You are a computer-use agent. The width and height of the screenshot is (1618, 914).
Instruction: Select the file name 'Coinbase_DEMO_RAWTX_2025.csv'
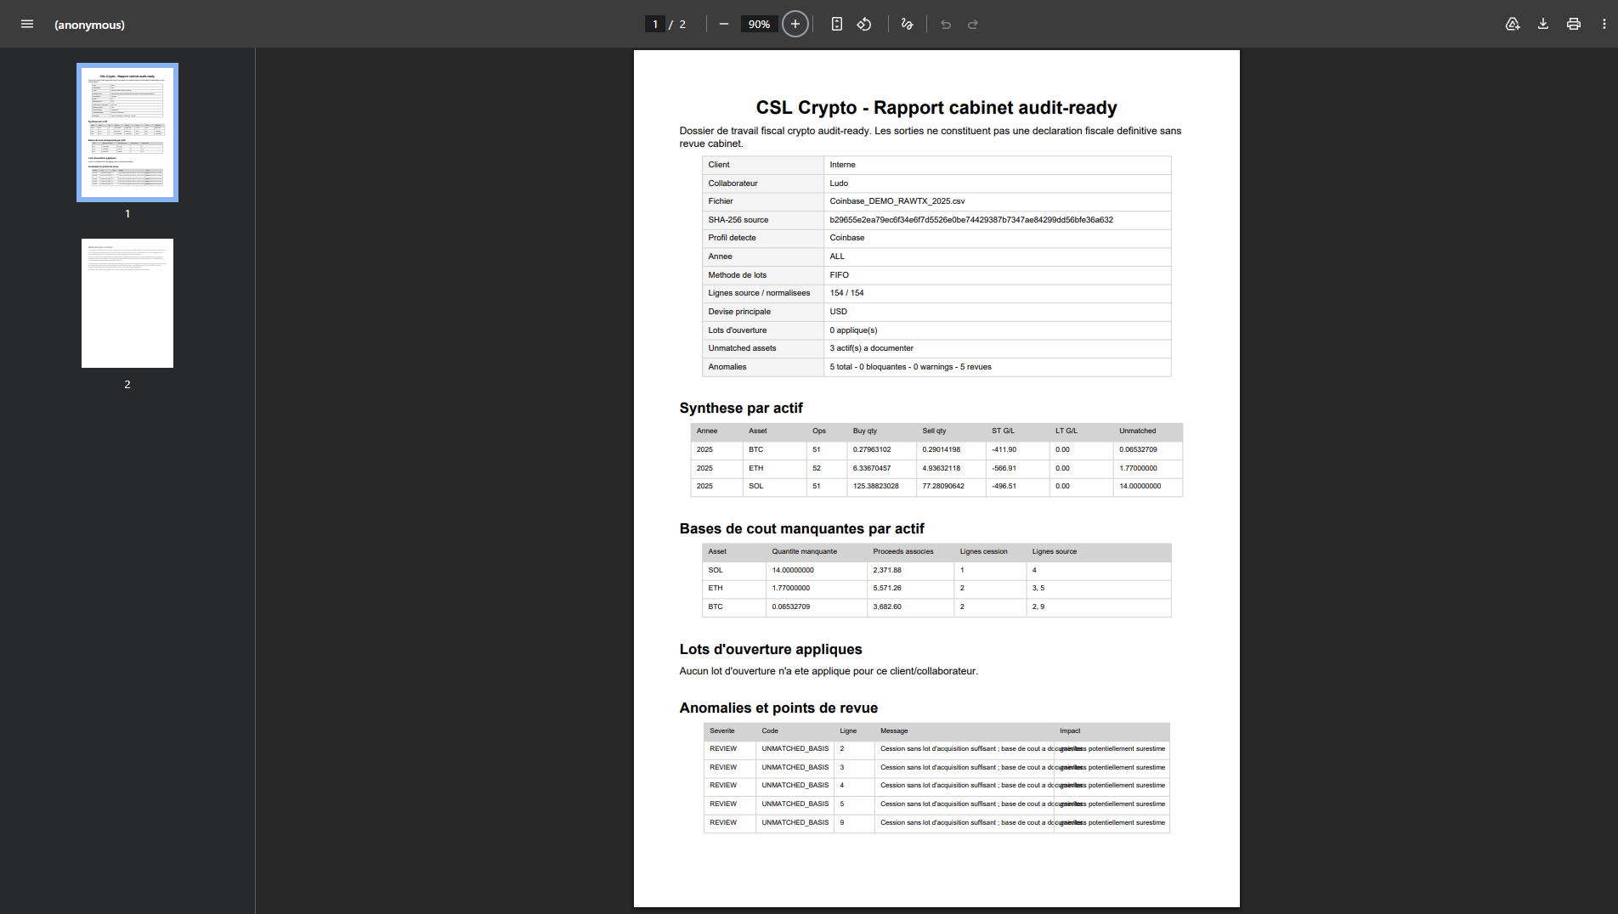pos(897,201)
